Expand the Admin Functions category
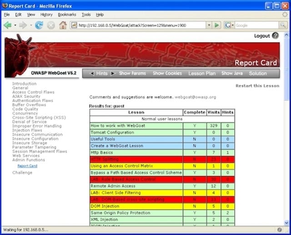Screen dimensions: 291x235 click(28, 160)
